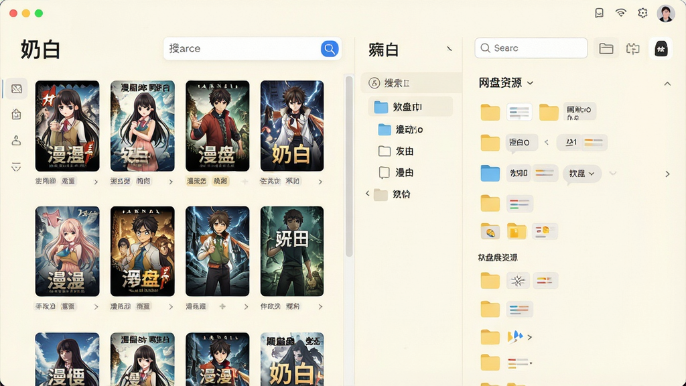This screenshot has width=686, height=386.
Task: Open the first cover with long-haired schoolgirl
Action: [x=68, y=126]
